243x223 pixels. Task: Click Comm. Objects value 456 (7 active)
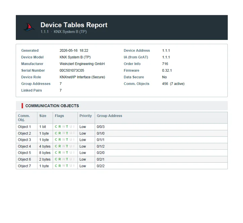pyautogui.click(x=173, y=84)
